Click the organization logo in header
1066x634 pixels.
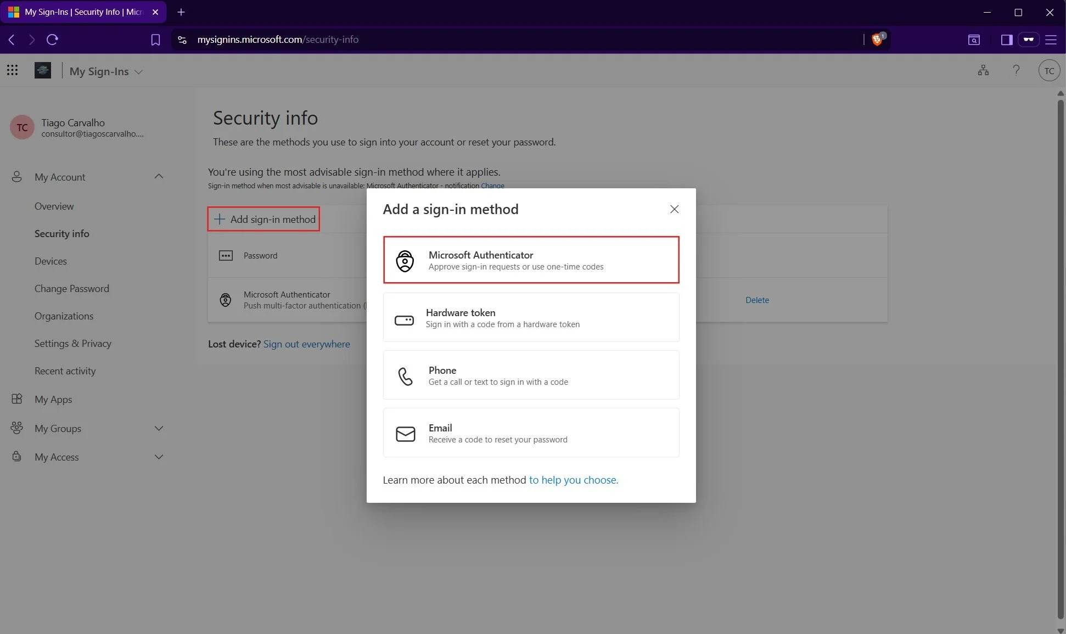(x=43, y=70)
